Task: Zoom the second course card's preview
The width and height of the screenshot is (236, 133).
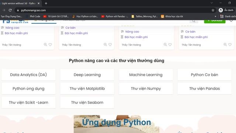Action: coord(105,44)
